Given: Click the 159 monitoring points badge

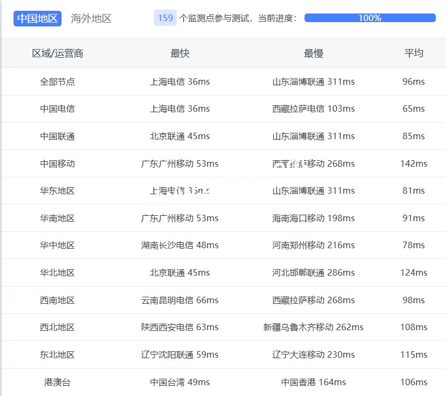Looking at the screenshot, I should tap(165, 18).
